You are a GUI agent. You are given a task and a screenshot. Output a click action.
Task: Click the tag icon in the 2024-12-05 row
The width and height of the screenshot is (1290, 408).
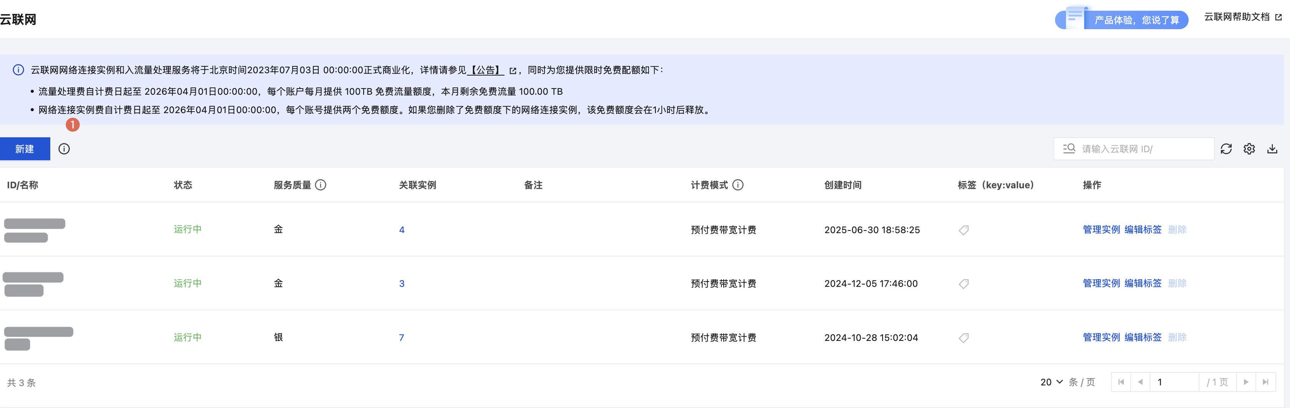(964, 284)
